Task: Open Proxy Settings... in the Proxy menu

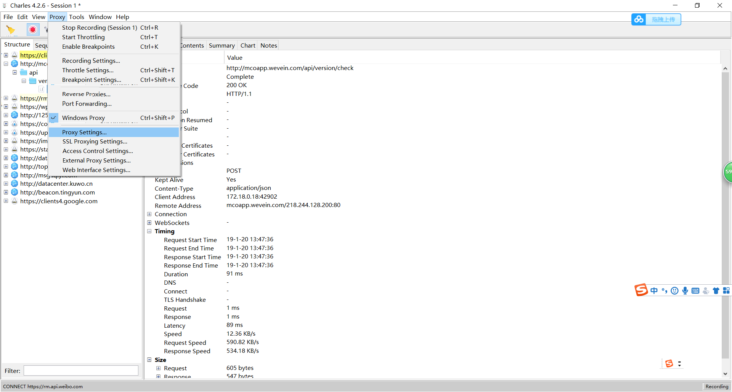Action: (x=114, y=132)
